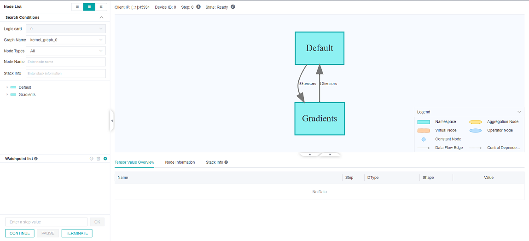Switch to the Node Information tab
Screen dimensions: 529x241
click(x=180, y=162)
